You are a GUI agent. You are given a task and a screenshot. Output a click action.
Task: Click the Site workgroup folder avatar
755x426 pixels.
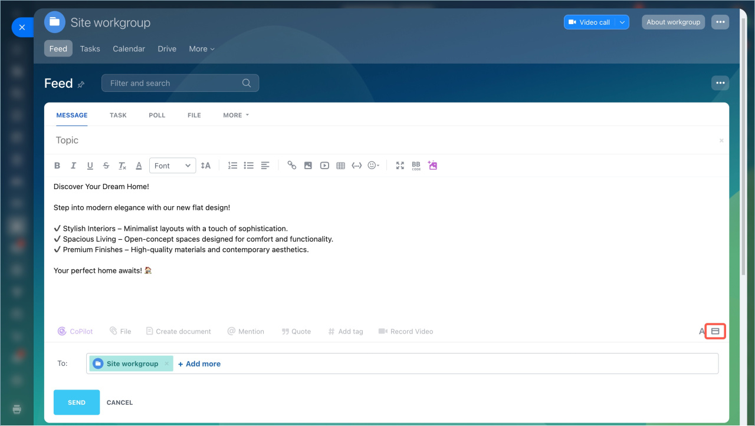[55, 22]
